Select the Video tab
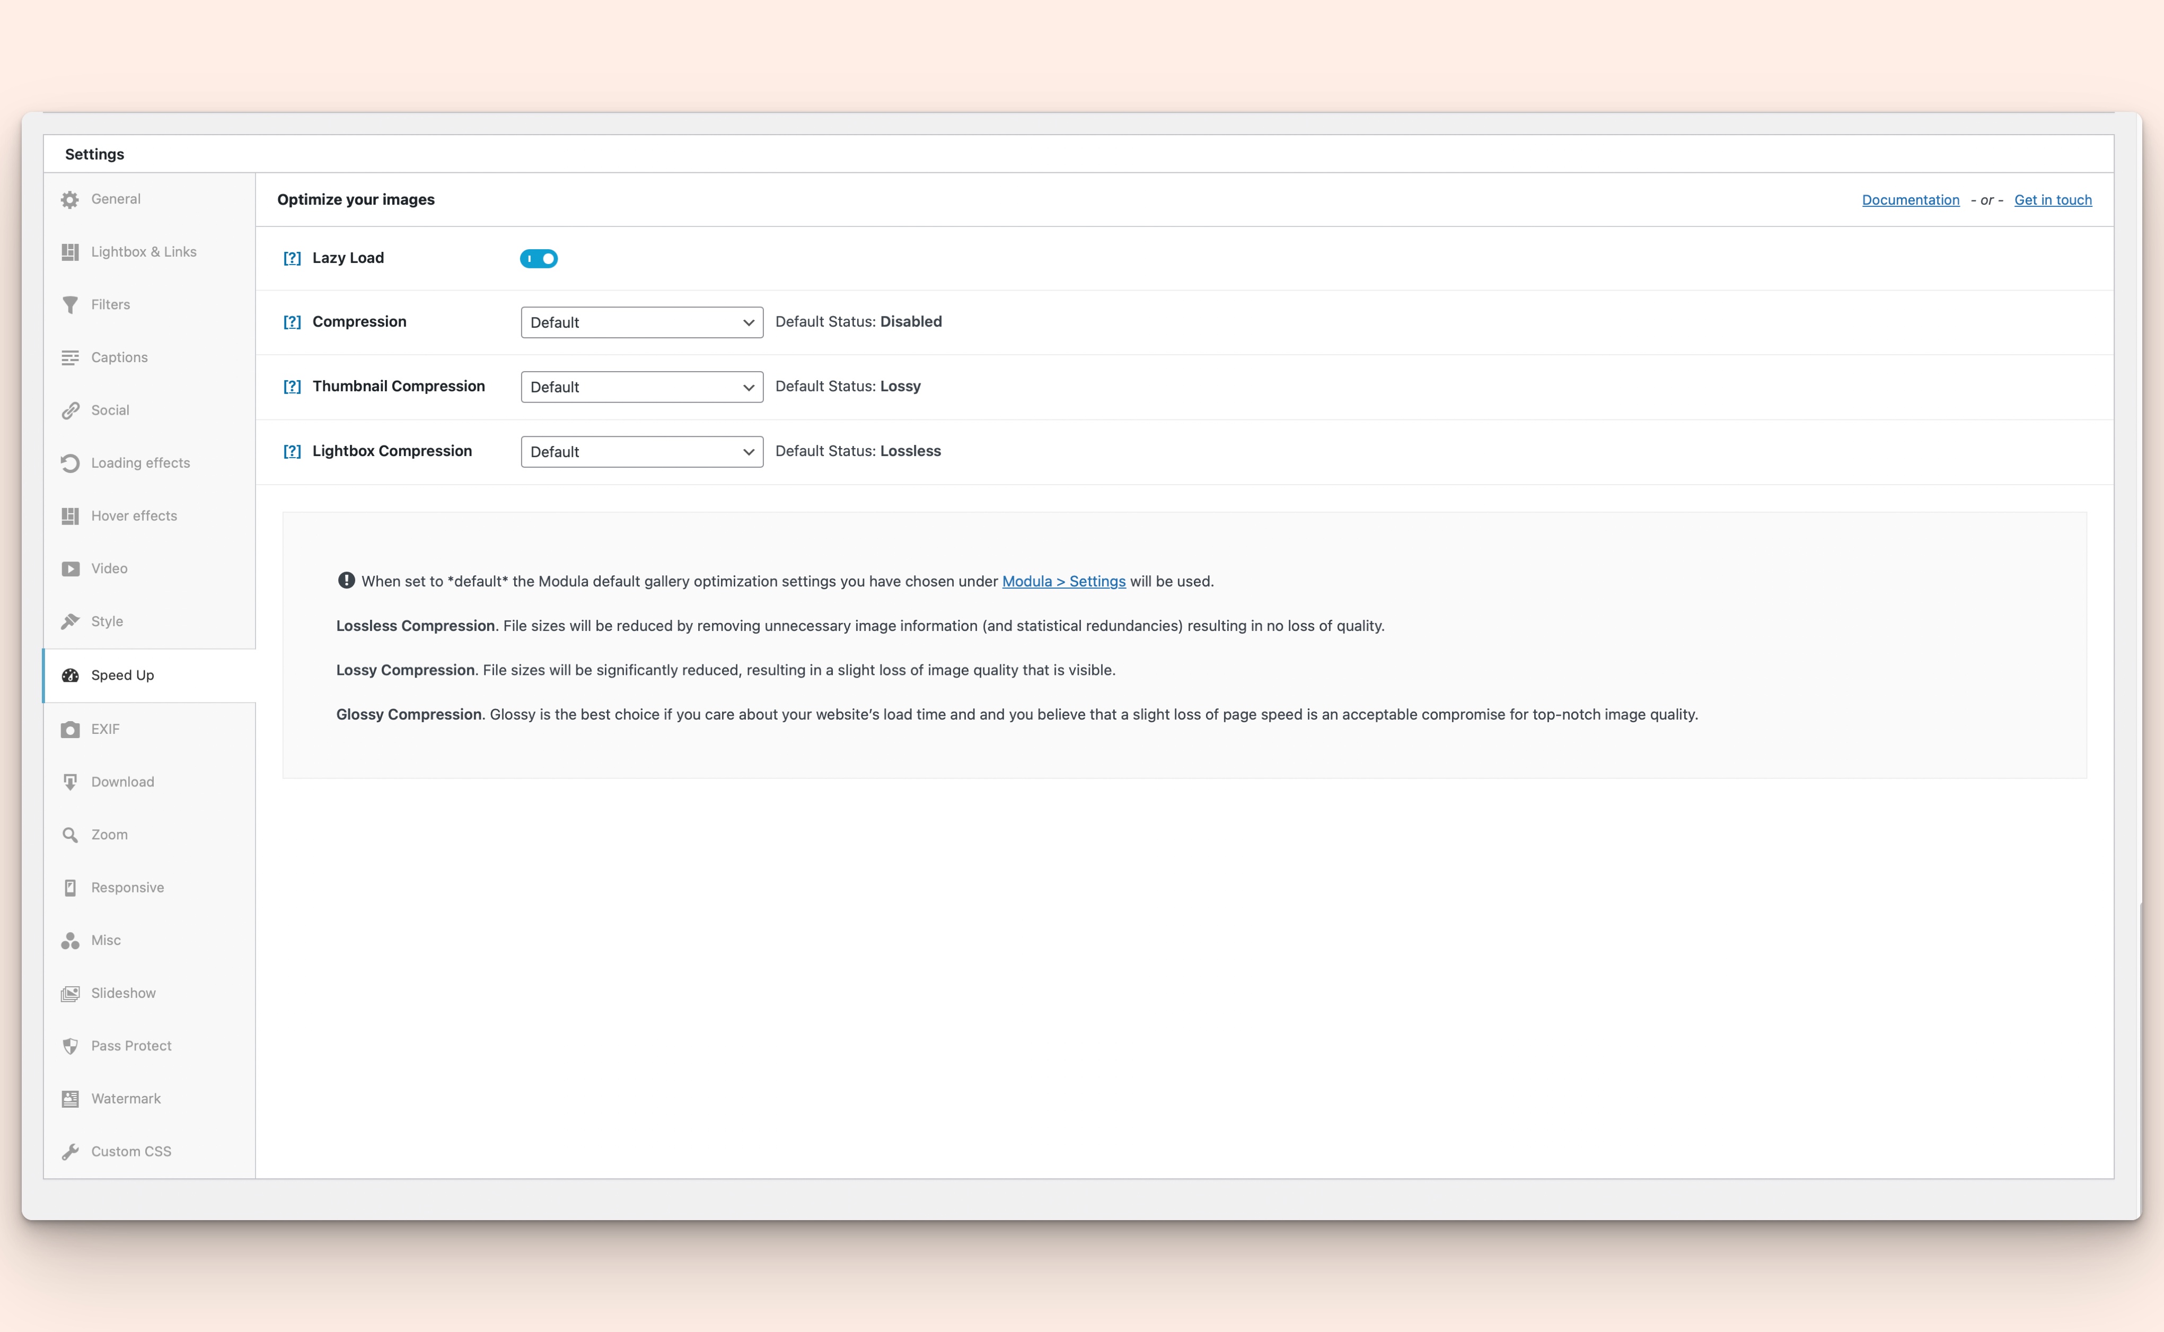2164x1332 pixels. [149, 569]
